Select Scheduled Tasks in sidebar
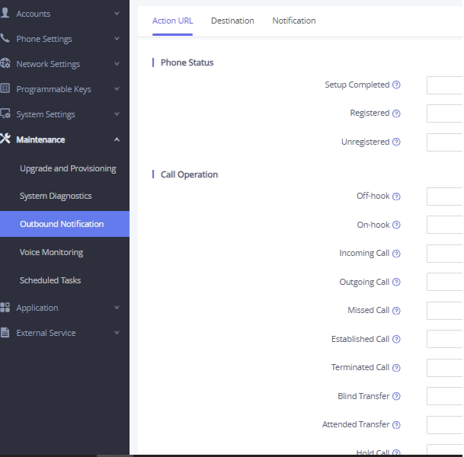The height and width of the screenshot is (457, 464). pos(50,280)
